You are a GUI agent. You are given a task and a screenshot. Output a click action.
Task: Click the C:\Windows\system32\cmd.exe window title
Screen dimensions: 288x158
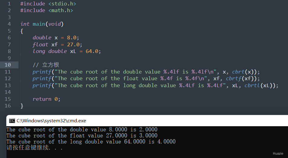pos(51,121)
